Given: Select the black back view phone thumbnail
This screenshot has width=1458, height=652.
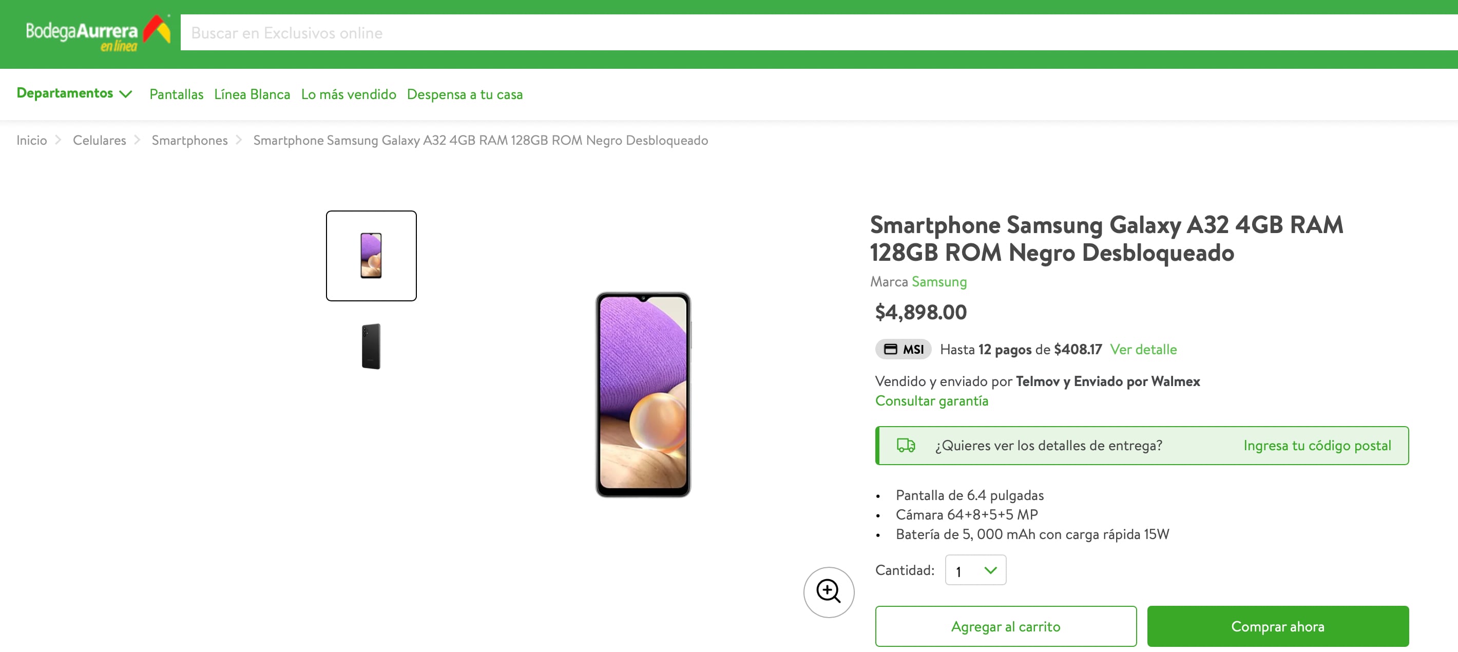Looking at the screenshot, I should [x=371, y=347].
